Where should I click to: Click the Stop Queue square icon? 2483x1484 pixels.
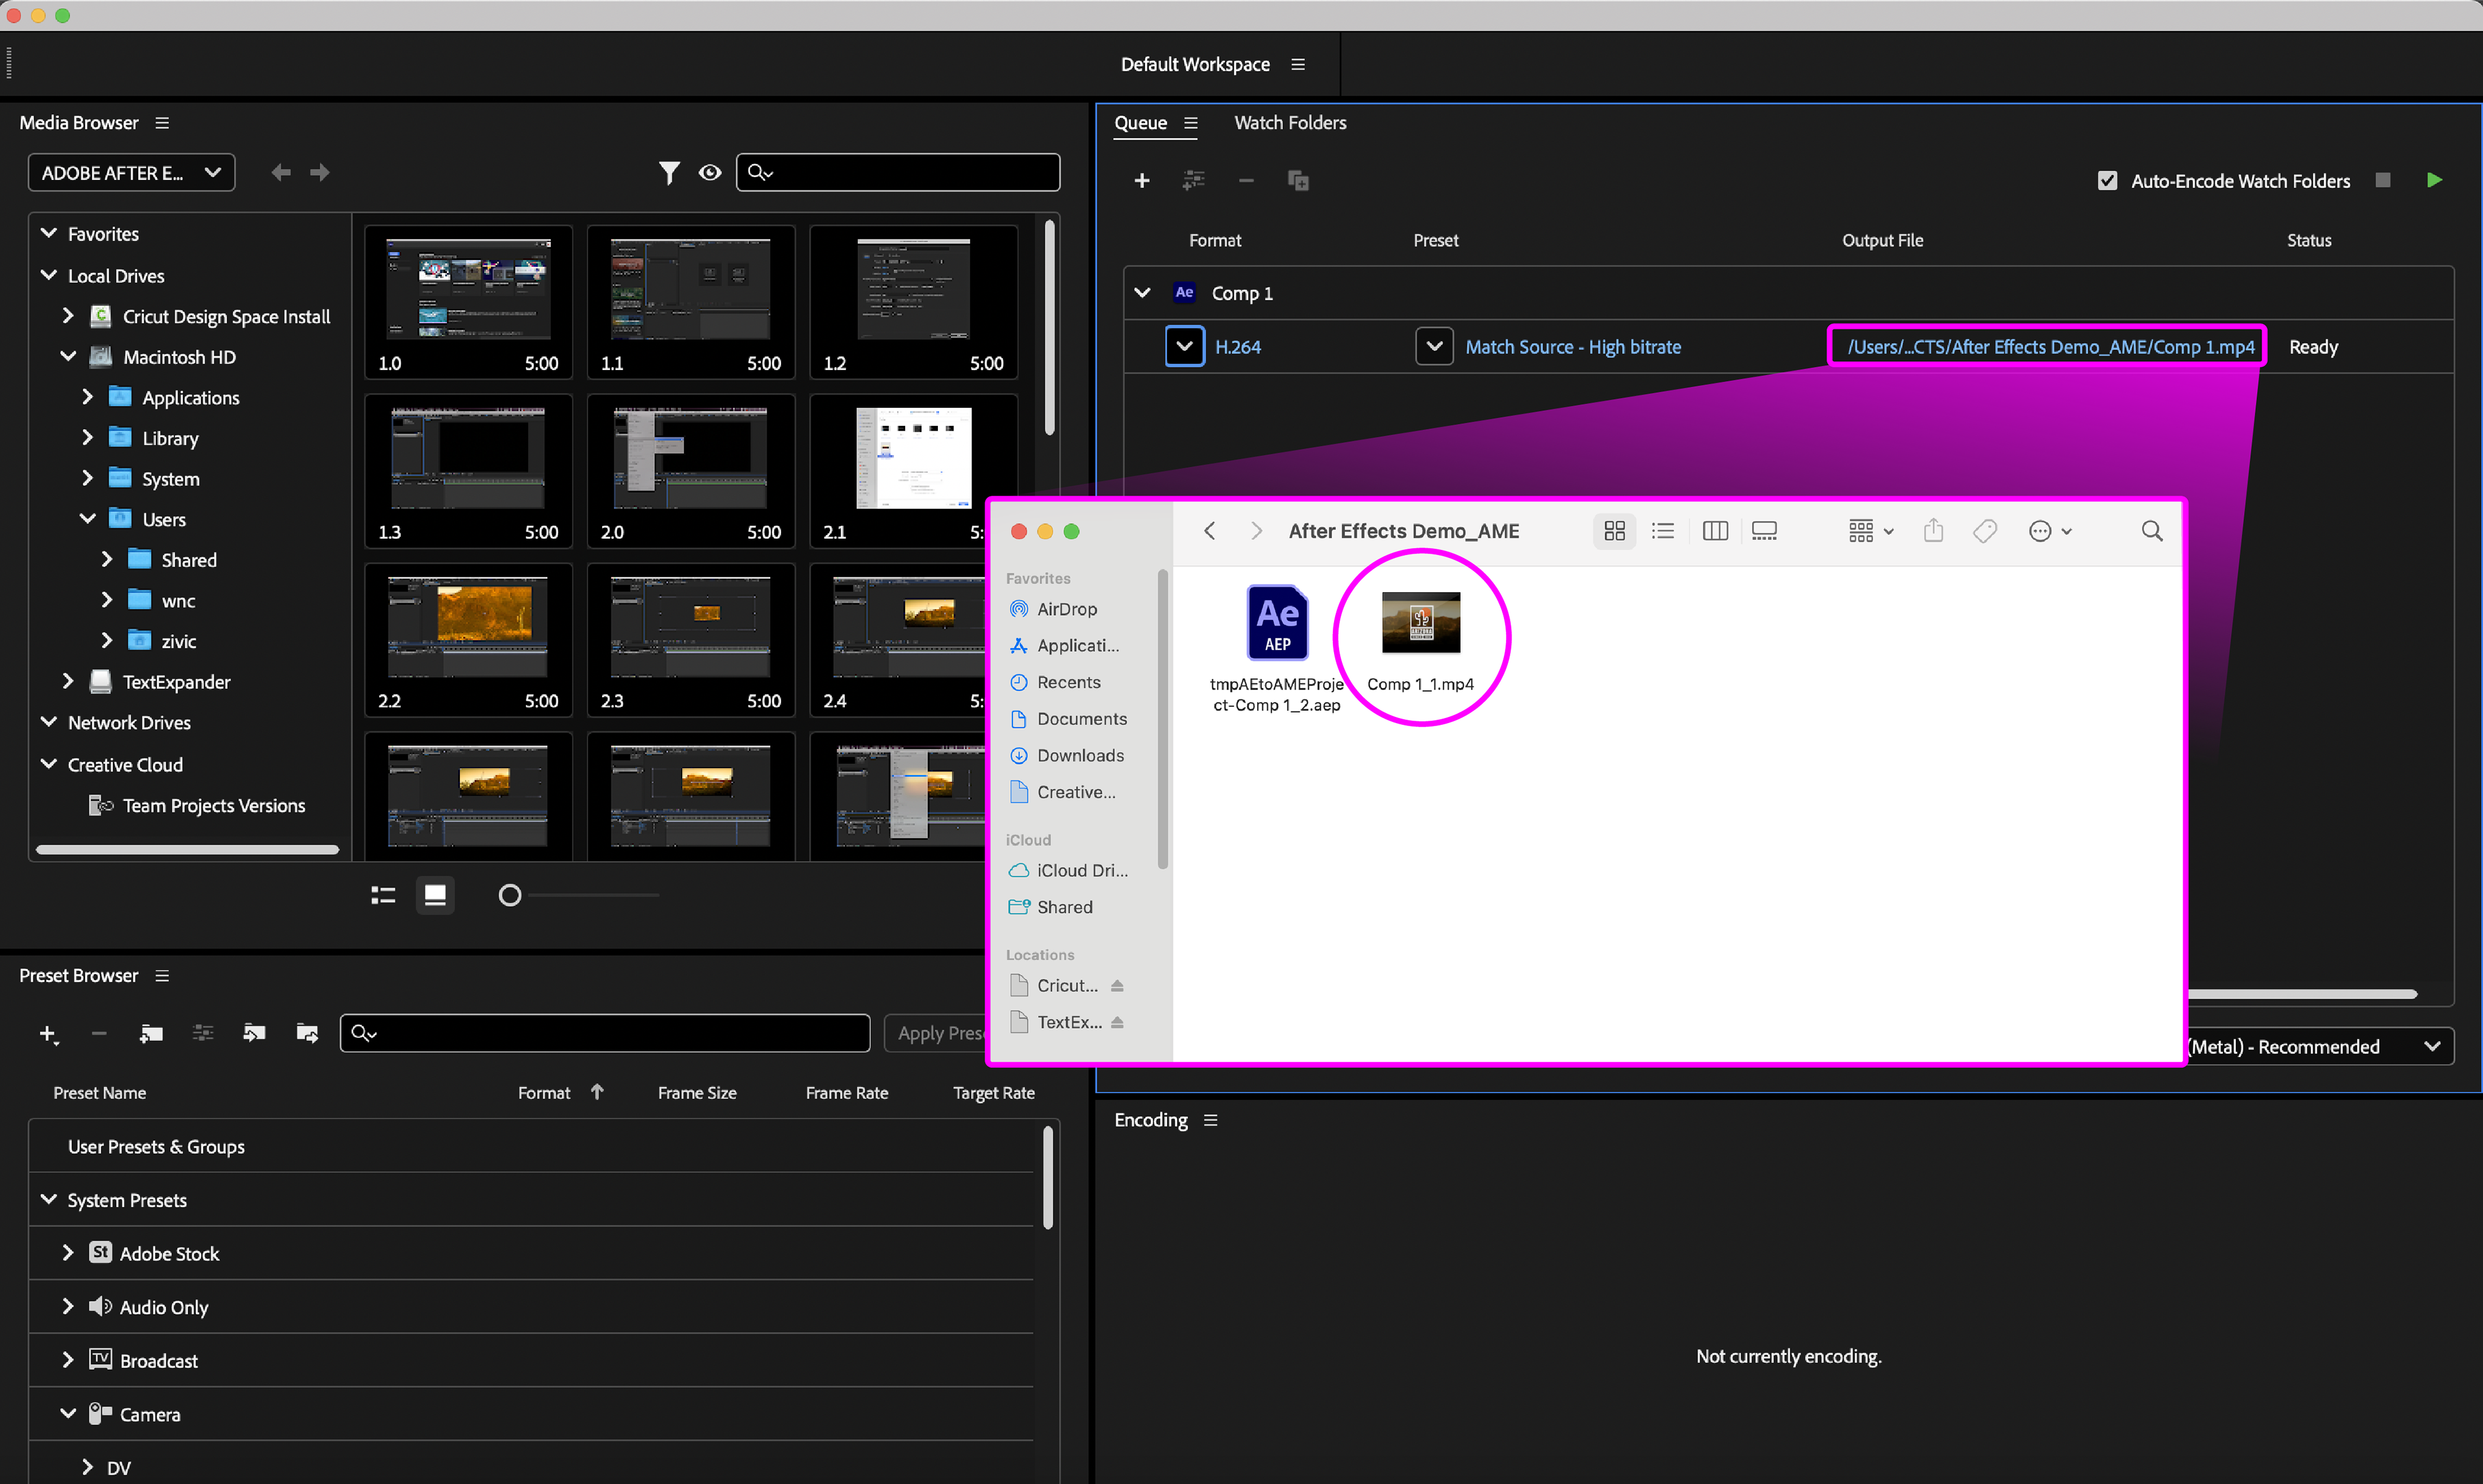(2383, 180)
